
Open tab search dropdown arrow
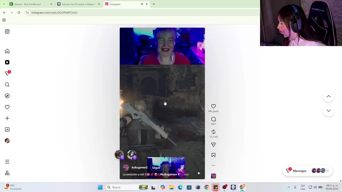(x=4, y=4)
